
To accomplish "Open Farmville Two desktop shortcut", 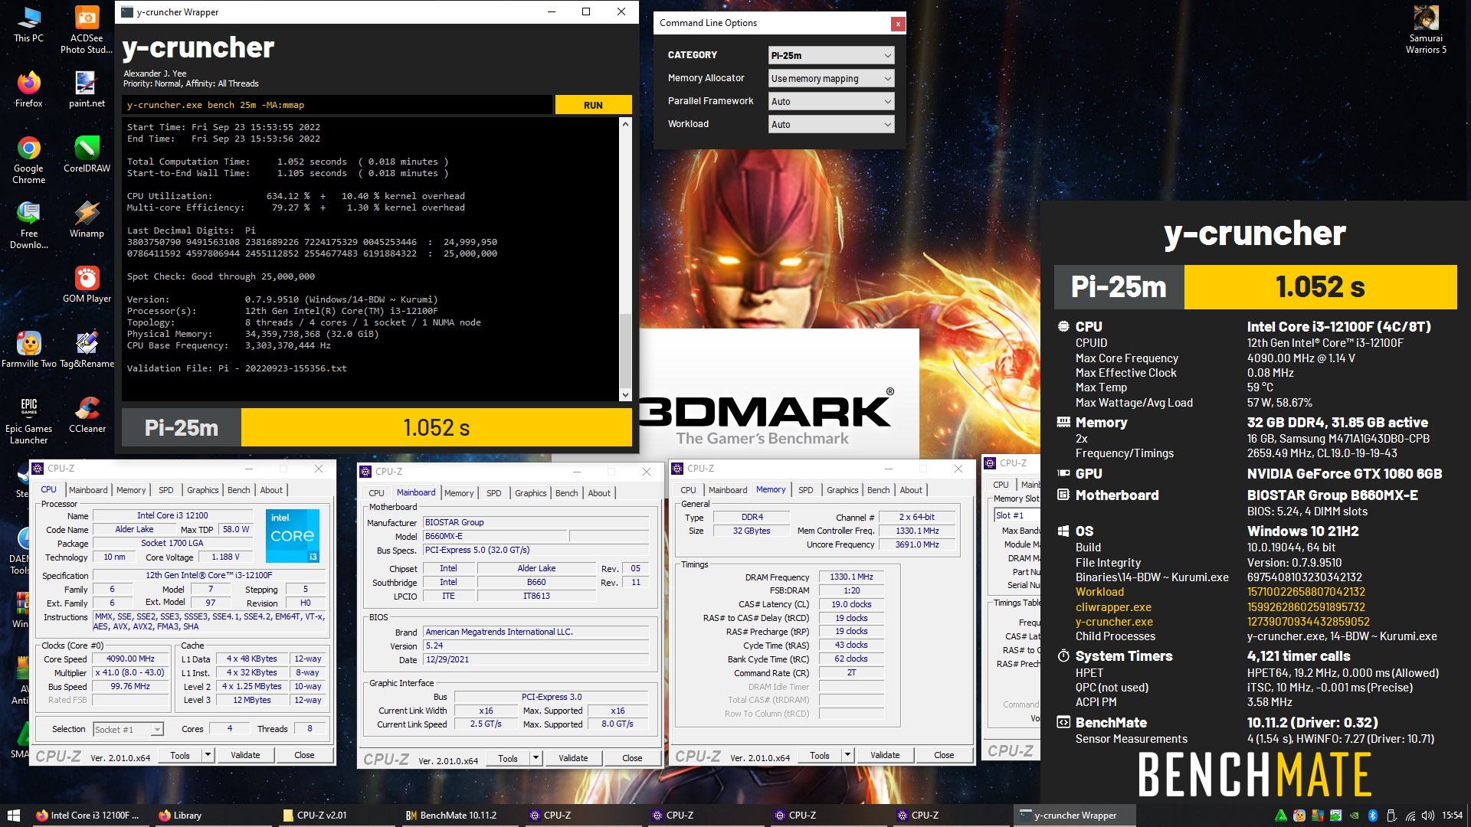I will coord(28,349).
